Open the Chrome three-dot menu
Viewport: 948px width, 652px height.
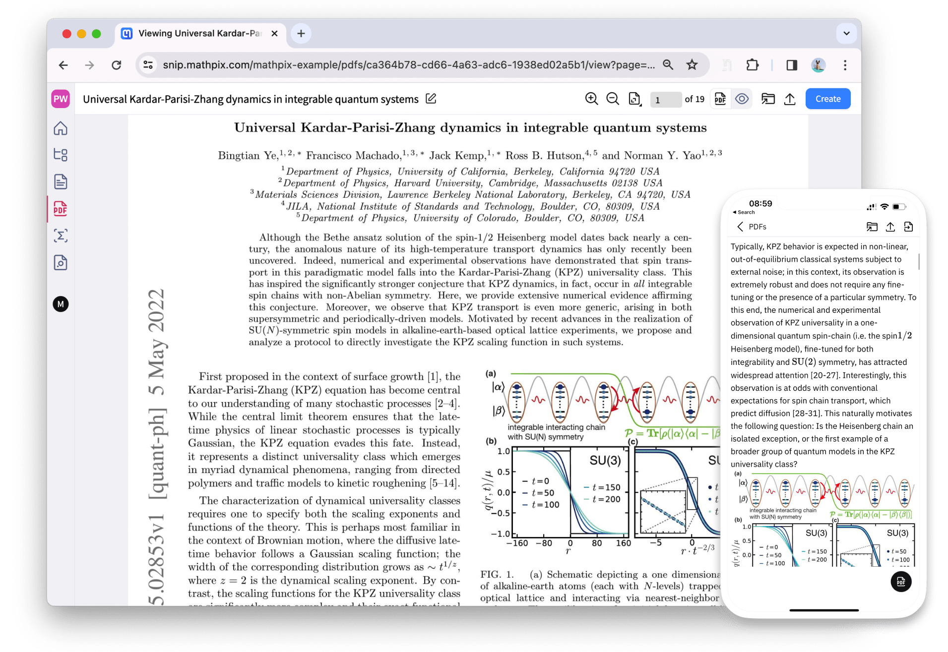[845, 65]
